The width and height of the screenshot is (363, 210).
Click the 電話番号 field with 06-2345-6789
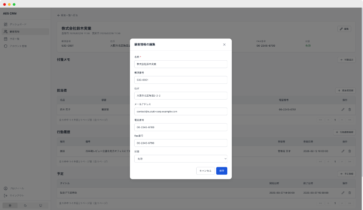point(181,127)
